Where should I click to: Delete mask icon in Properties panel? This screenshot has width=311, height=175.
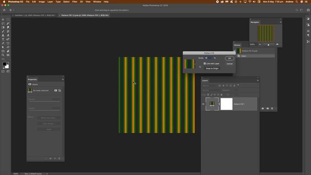tap(59, 158)
